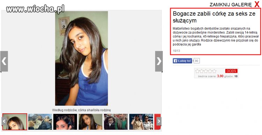262x135 pixels.
Task: Open the fifth thumbnail showing crowd of men
Action: [x=116, y=122]
